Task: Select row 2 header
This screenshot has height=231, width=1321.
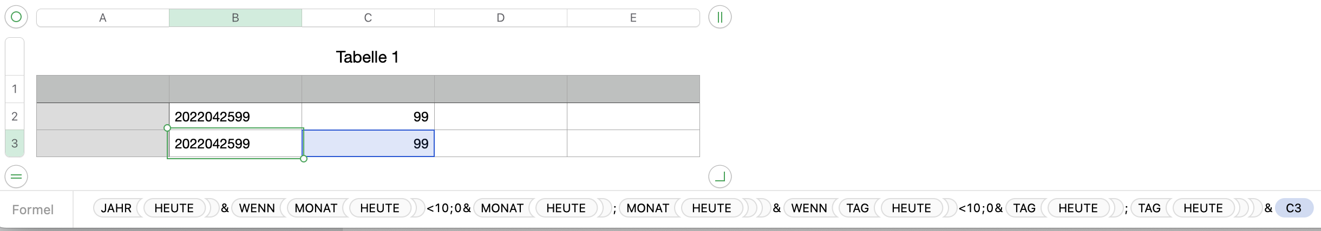Action: tap(15, 117)
